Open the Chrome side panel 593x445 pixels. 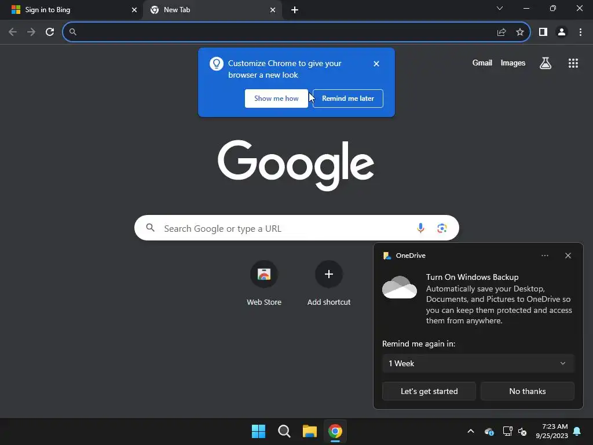pyautogui.click(x=543, y=32)
